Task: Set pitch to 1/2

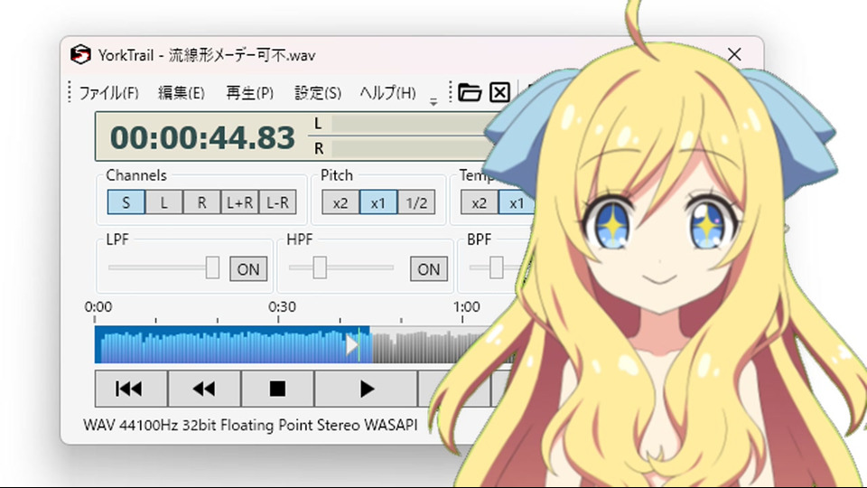Action: [416, 202]
